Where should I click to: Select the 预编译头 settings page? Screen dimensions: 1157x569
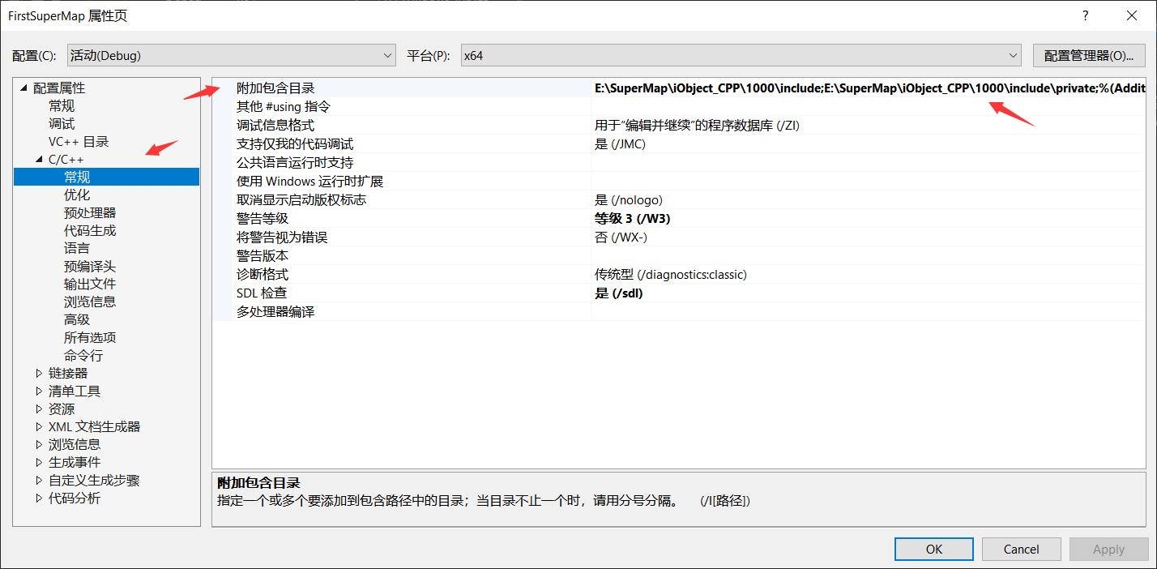pos(89,266)
